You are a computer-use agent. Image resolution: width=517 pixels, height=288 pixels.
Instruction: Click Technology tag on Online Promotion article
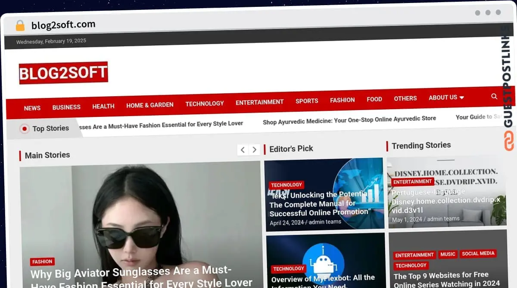click(x=287, y=185)
